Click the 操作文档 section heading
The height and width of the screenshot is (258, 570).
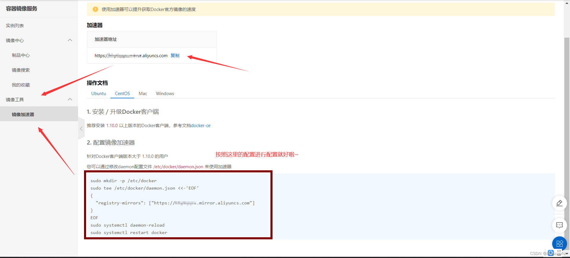(97, 83)
